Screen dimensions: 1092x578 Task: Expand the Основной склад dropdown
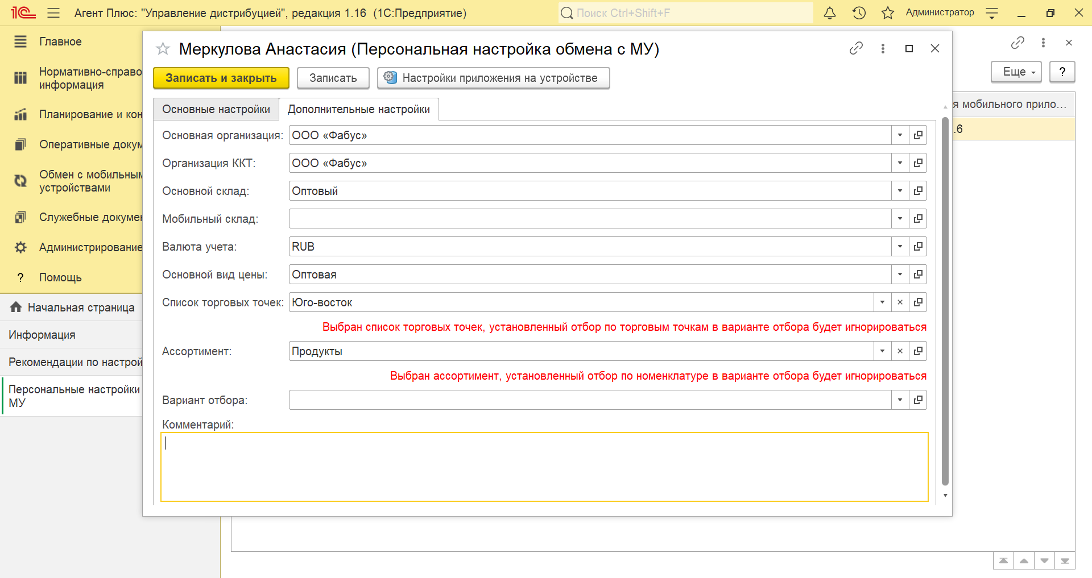pos(900,191)
